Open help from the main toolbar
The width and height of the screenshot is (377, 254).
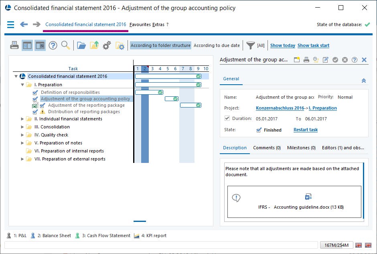tap(53, 45)
